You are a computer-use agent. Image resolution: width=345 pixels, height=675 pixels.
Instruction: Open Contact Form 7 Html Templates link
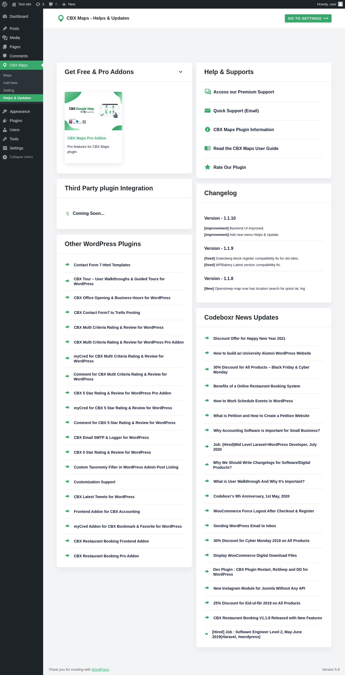[x=102, y=265]
